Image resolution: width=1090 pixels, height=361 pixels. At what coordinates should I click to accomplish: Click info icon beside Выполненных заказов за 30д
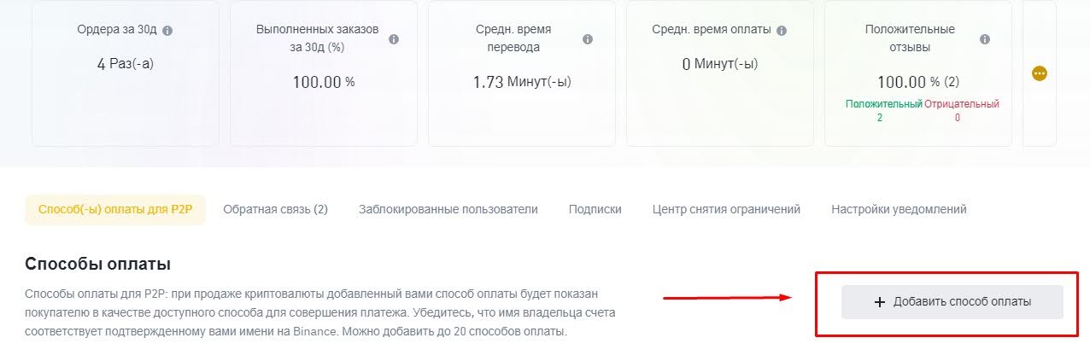[x=394, y=39]
